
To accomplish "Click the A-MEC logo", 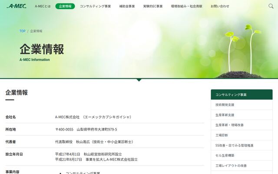I will click(x=17, y=6).
